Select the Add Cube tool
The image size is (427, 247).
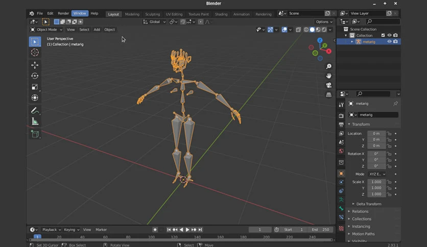[35, 134]
